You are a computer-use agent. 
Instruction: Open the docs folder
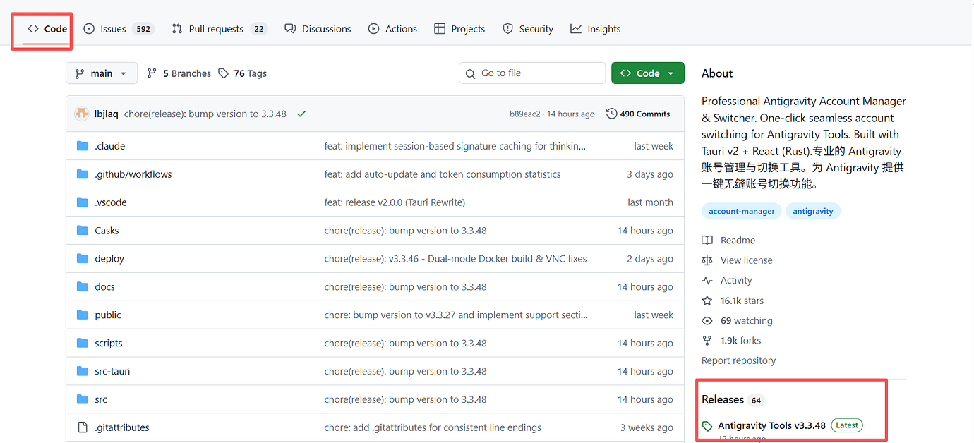(104, 287)
